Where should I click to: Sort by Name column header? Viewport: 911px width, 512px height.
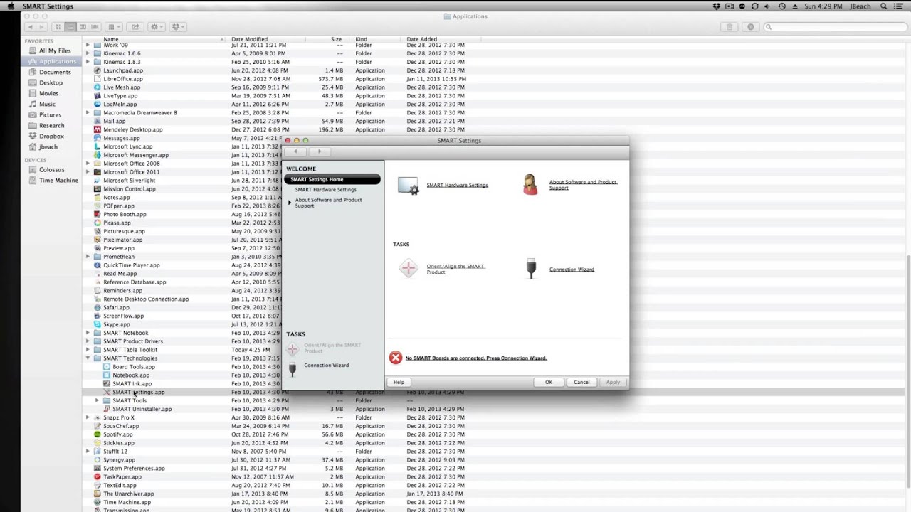(x=110, y=39)
